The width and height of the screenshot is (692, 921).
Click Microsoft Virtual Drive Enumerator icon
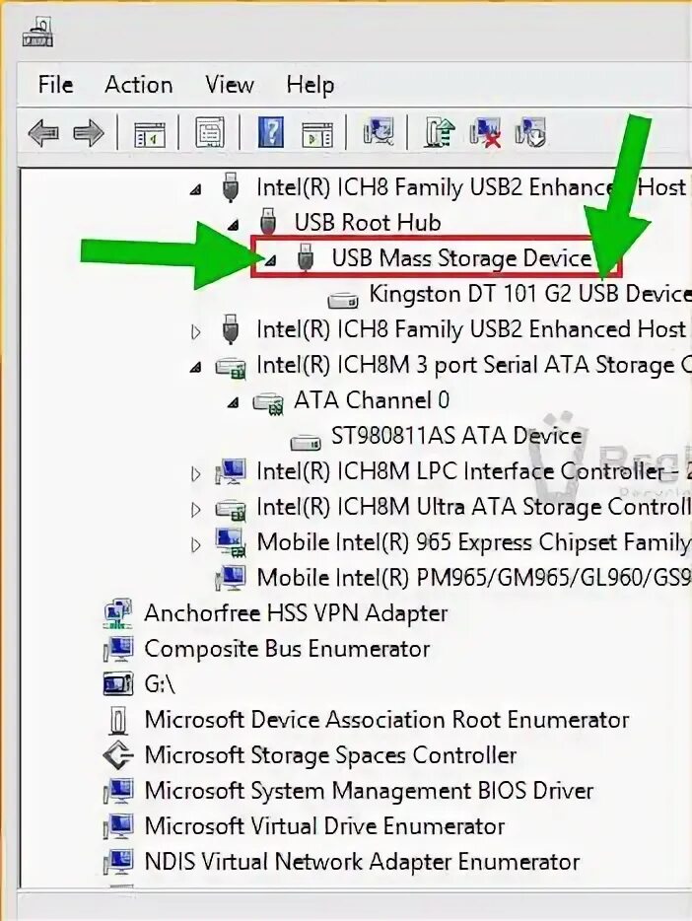(118, 827)
